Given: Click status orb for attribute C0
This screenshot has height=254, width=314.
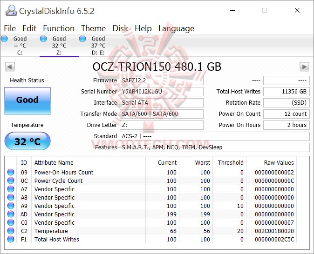Looking at the screenshot, I should point(11,223).
